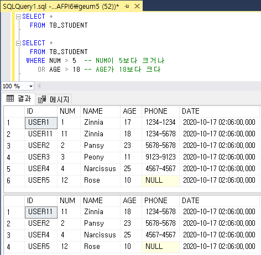
Task: Select USER2 cell in second result grid
Action: 41,224
